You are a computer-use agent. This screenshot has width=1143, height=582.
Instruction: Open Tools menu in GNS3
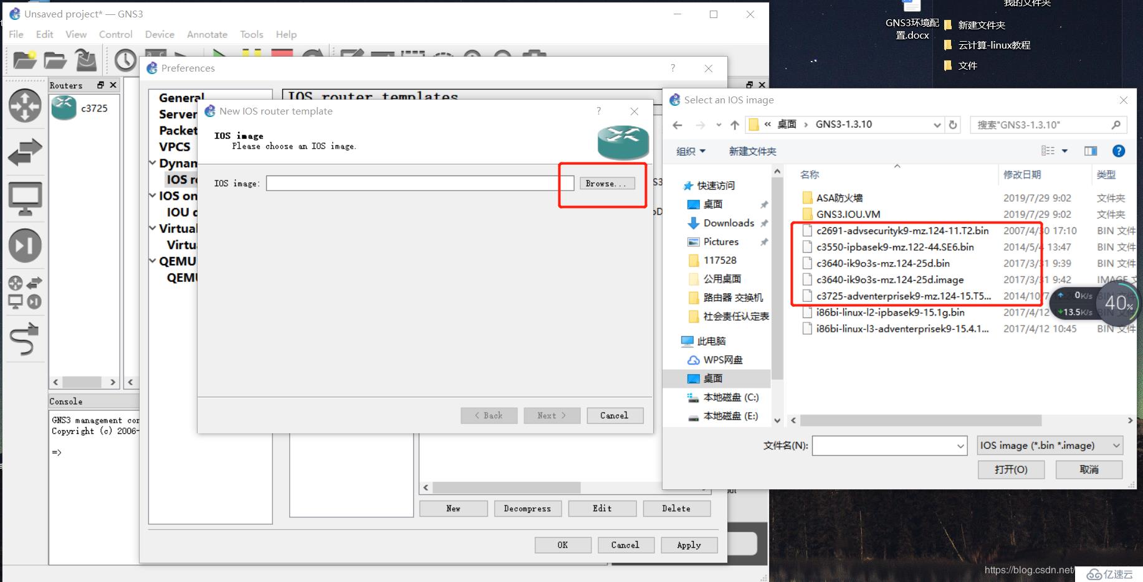coord(251,34)
